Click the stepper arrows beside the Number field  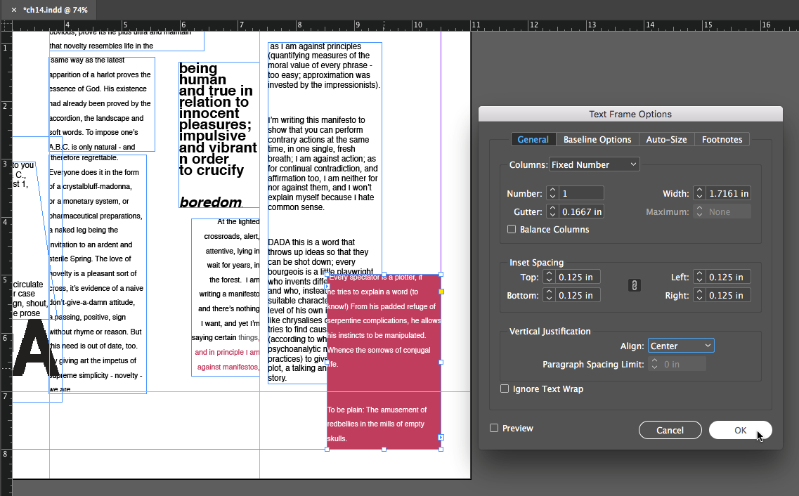coord(552,193)
